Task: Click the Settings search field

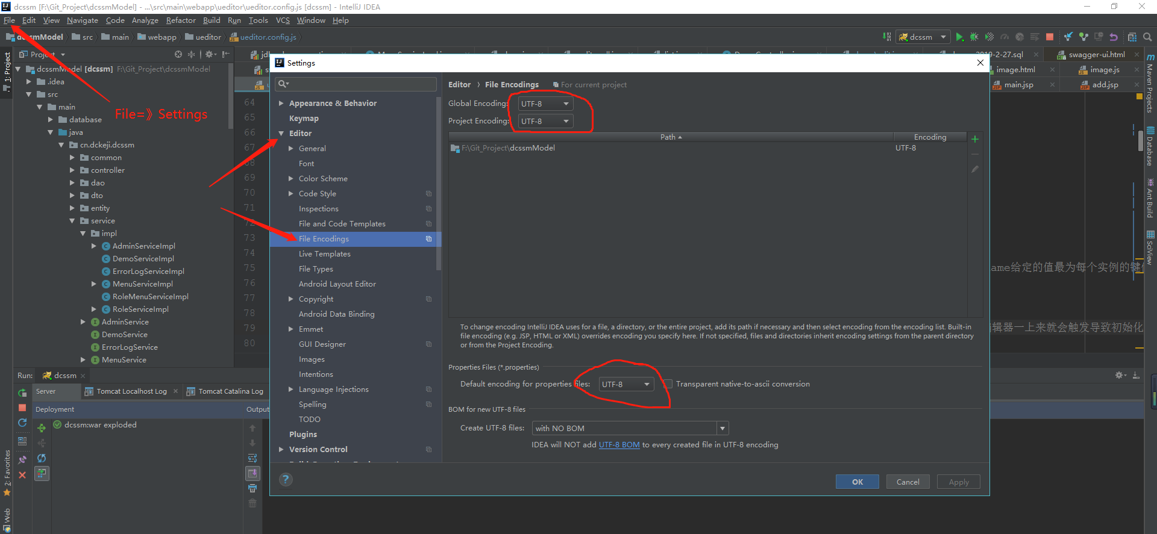Action: pyautogui.click(x=356, y=84)
